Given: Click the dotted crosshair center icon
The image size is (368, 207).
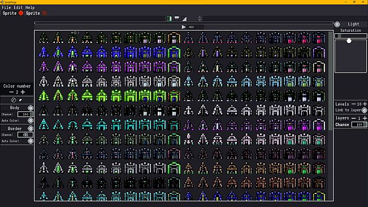Looking at the screenshot, I should point(200,19).
